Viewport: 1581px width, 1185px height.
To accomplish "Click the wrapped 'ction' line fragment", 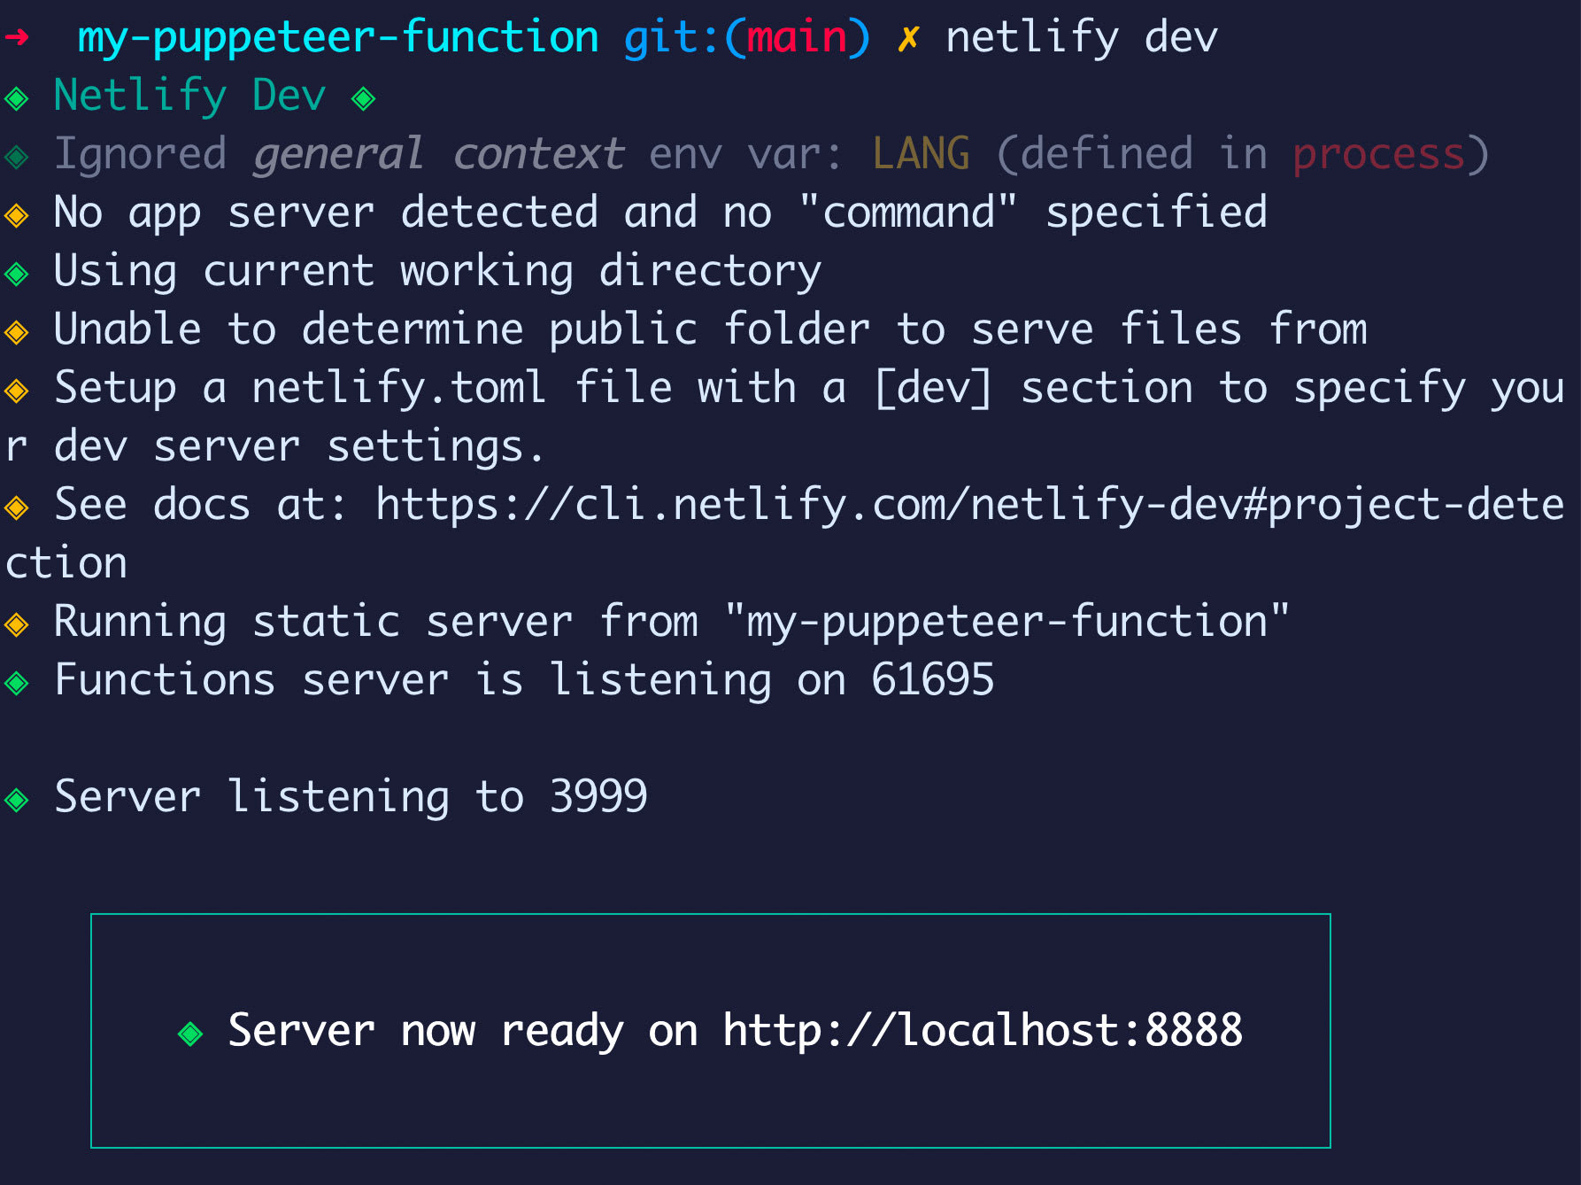I will click(66, 563).
